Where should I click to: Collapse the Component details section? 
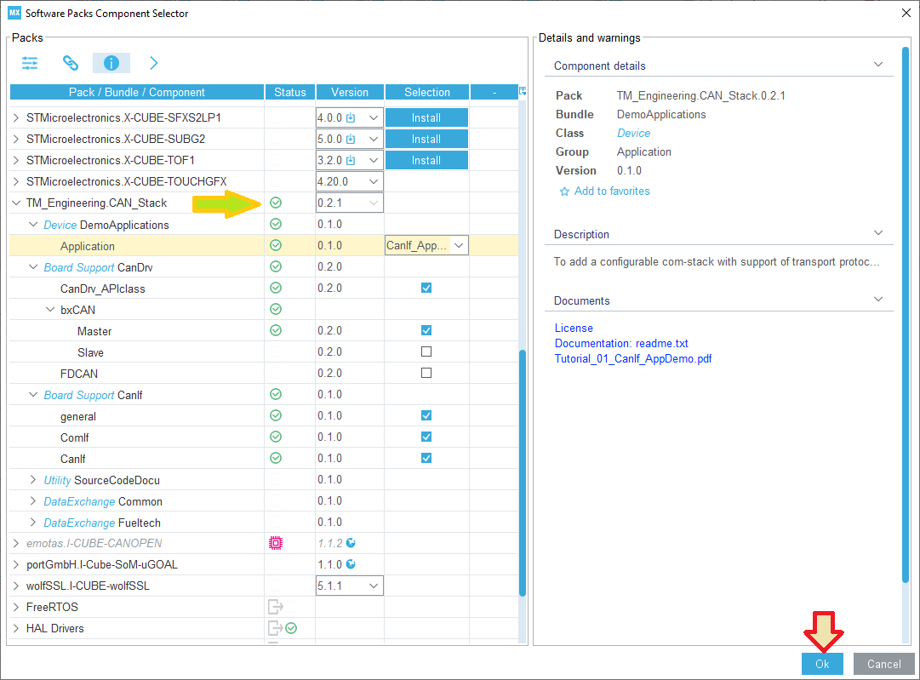[878, 65]
